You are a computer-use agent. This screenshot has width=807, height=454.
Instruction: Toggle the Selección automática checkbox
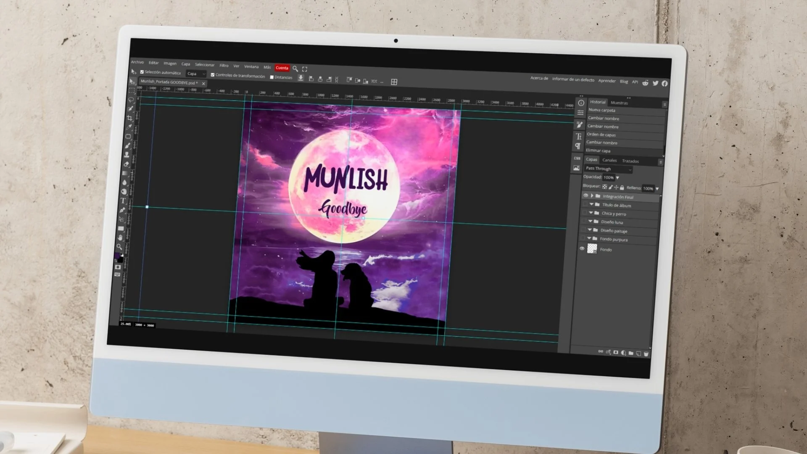142,72
